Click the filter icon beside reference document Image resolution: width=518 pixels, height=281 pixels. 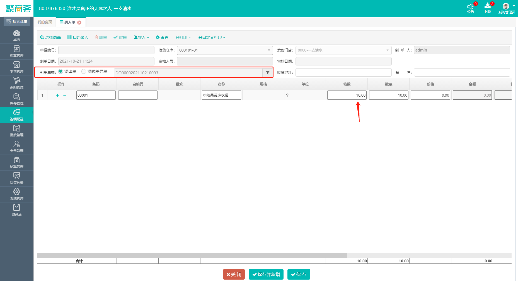[x=268, y=73]
